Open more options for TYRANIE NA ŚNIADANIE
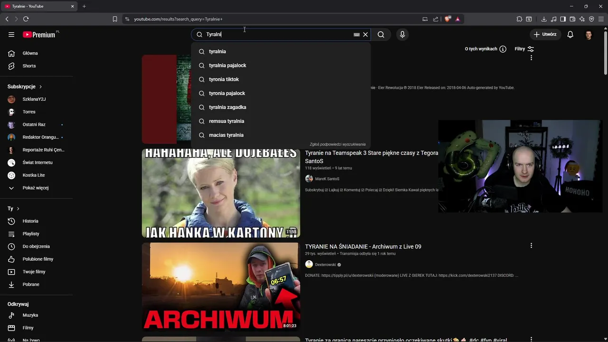This screenshot has height=342, width=608. 531,246
